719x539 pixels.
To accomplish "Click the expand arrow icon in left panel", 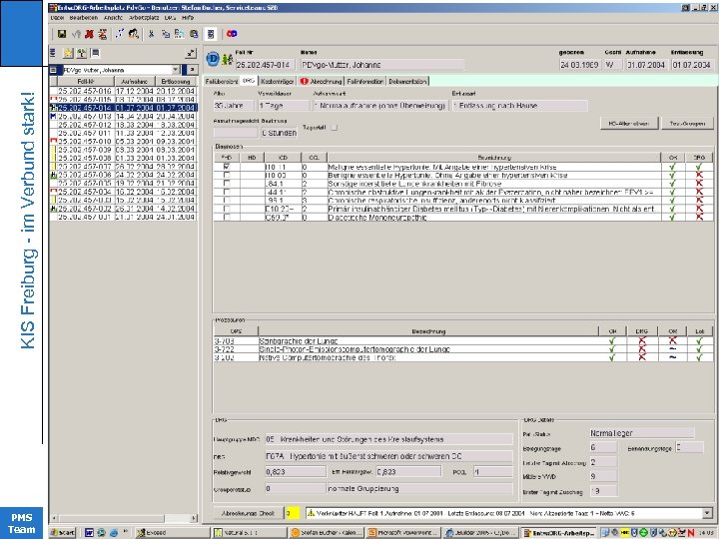I will [191, 52].
